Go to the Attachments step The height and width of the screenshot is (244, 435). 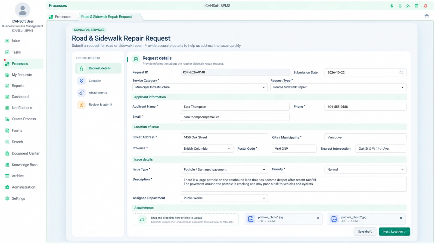pos(98,92)
